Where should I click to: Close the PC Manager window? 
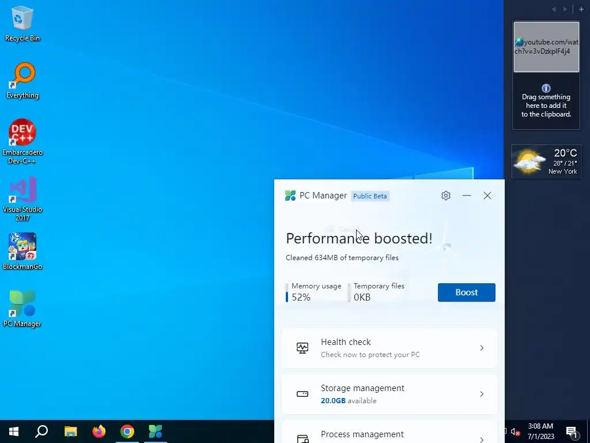click(x=487, y=196)
